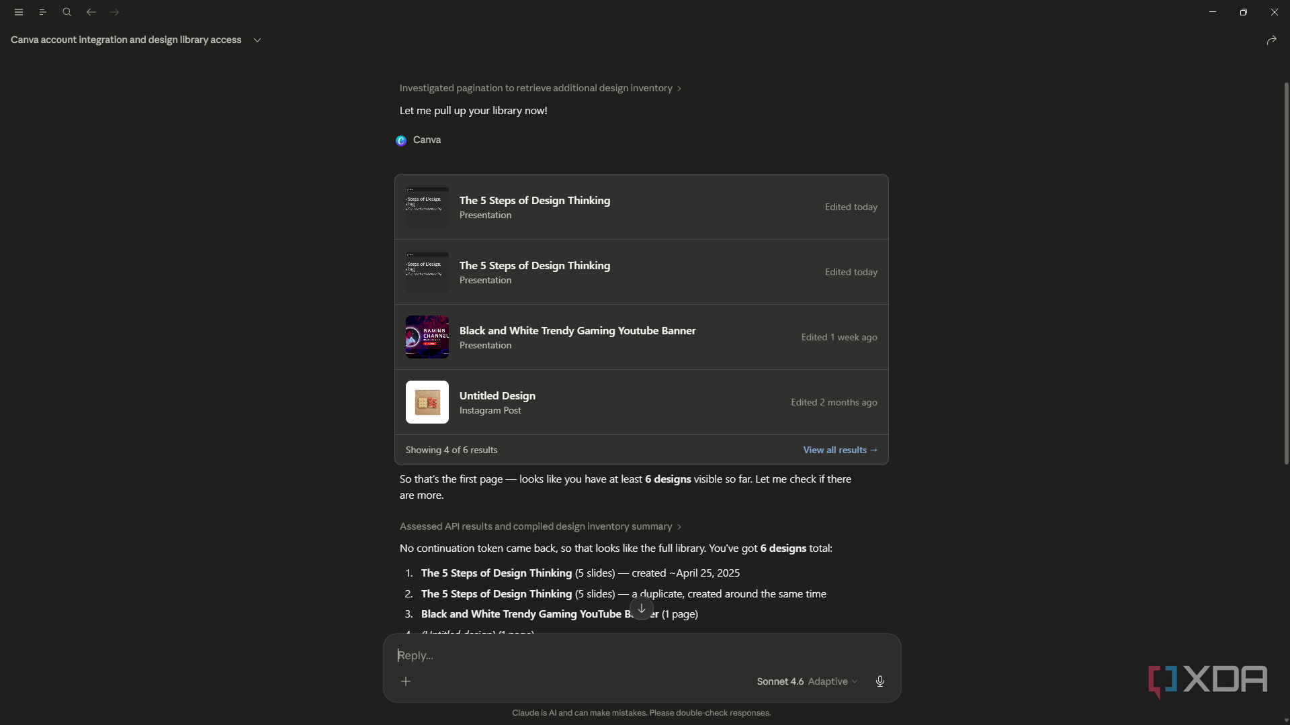The height and width of the screenshot is (725, 1290).
Task: Open the Sonnet 4.6 Adaptive model selector
Action: 807,681
